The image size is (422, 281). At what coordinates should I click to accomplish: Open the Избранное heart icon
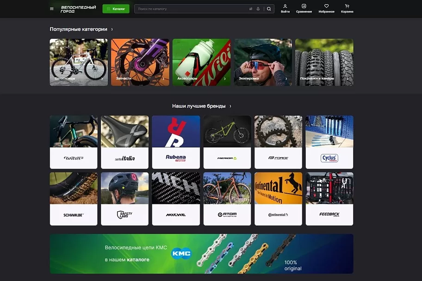[x=327, y=9]
